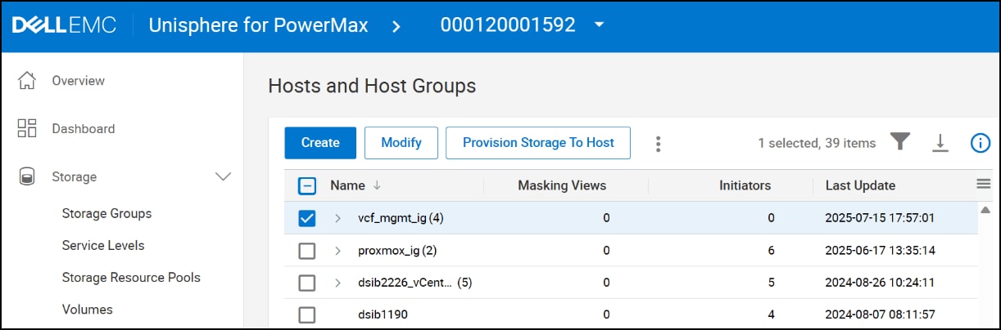
Task: Click the scrollbar up arrow in table
Action: pyautogui.click(x=985, y=211)
